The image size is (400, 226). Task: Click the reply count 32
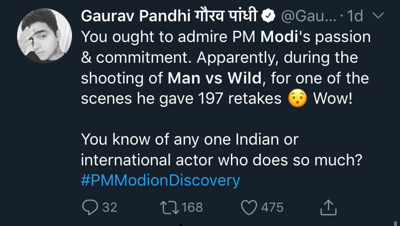[x=109, y=207]
